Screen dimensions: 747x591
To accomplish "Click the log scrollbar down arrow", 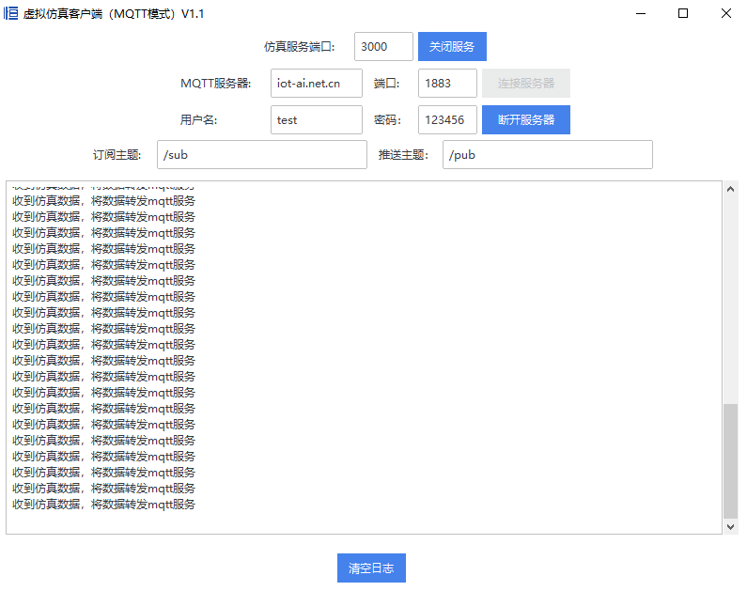I will (x=731, y=527).
